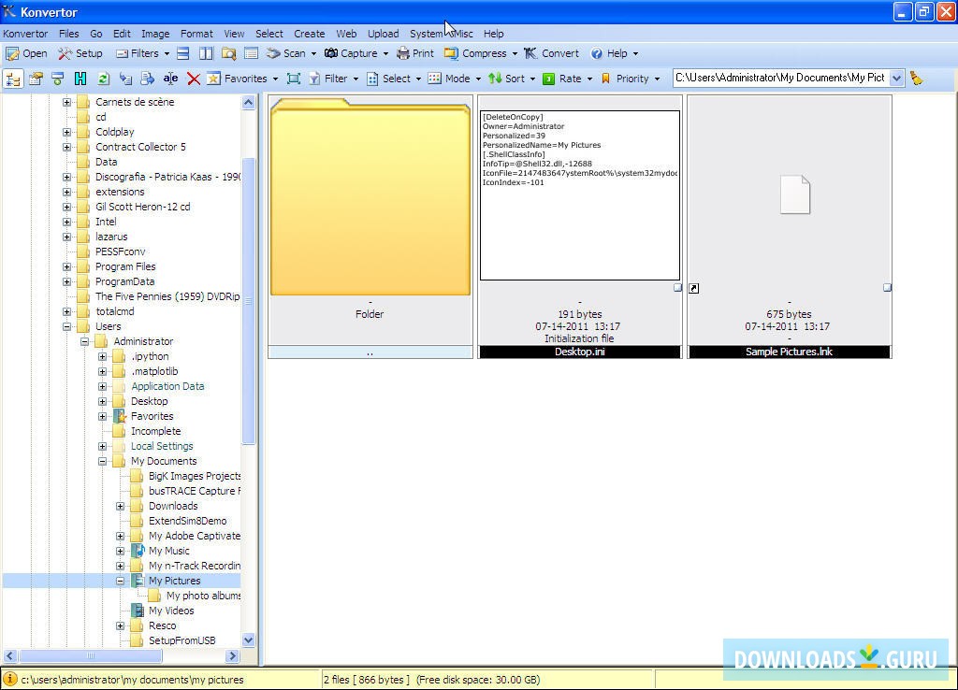Click the folder search magnifier icon
This screenshot has width=958, height=690.
(228, 53)
